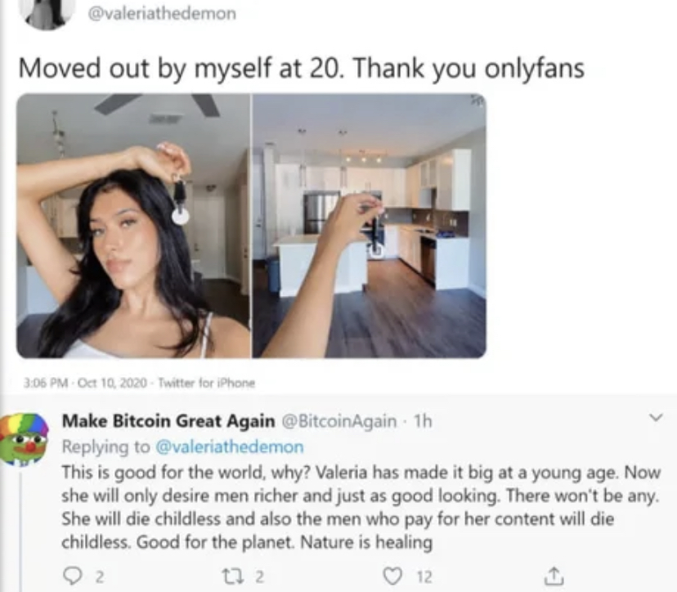Open the kitchen apartment photo
677x592 pixels.
click(x=369, y=226)
